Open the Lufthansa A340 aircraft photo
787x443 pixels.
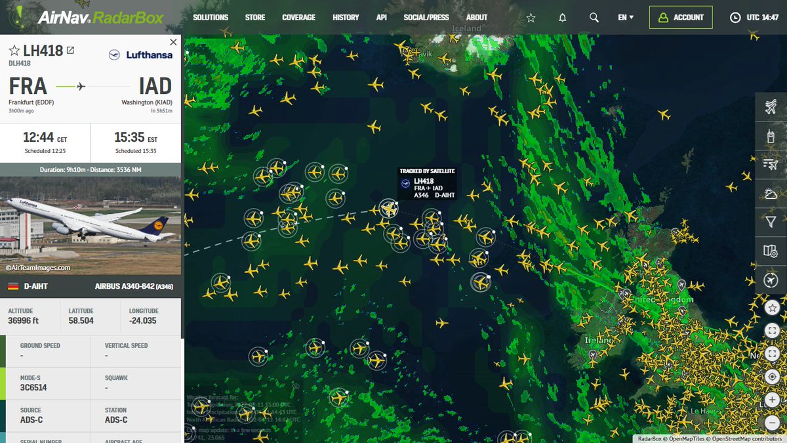click(x=90, y=226)
